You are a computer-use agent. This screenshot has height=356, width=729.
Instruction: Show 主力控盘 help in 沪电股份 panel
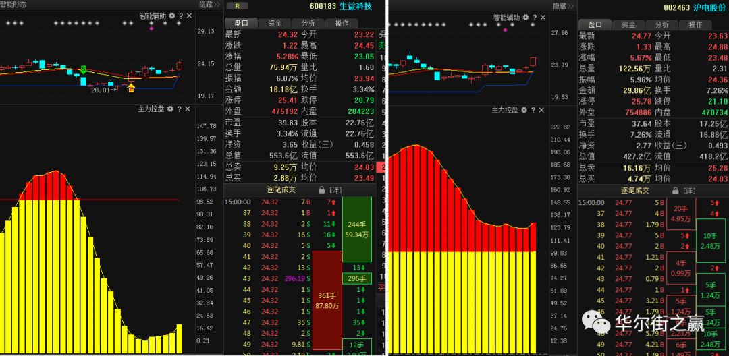coord(533,111)
